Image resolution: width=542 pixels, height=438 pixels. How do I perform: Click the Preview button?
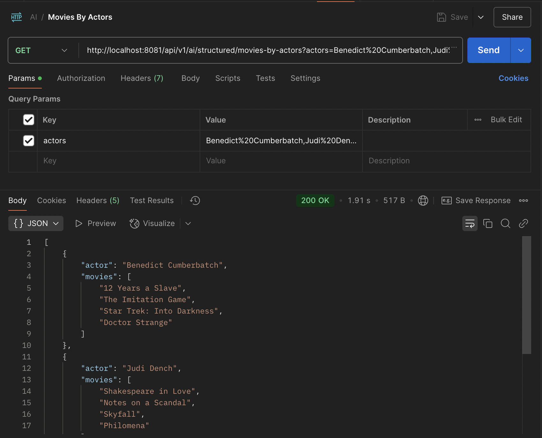96,223
